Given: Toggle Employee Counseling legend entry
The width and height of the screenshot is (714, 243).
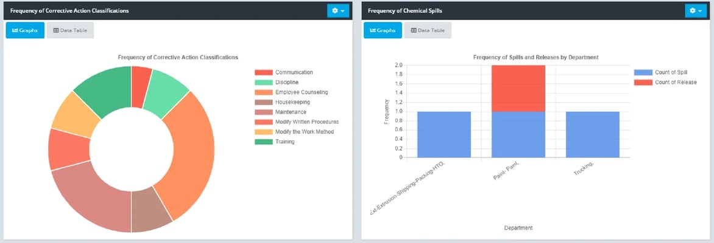Looking at the screenshot, I should tap(301, 92).
